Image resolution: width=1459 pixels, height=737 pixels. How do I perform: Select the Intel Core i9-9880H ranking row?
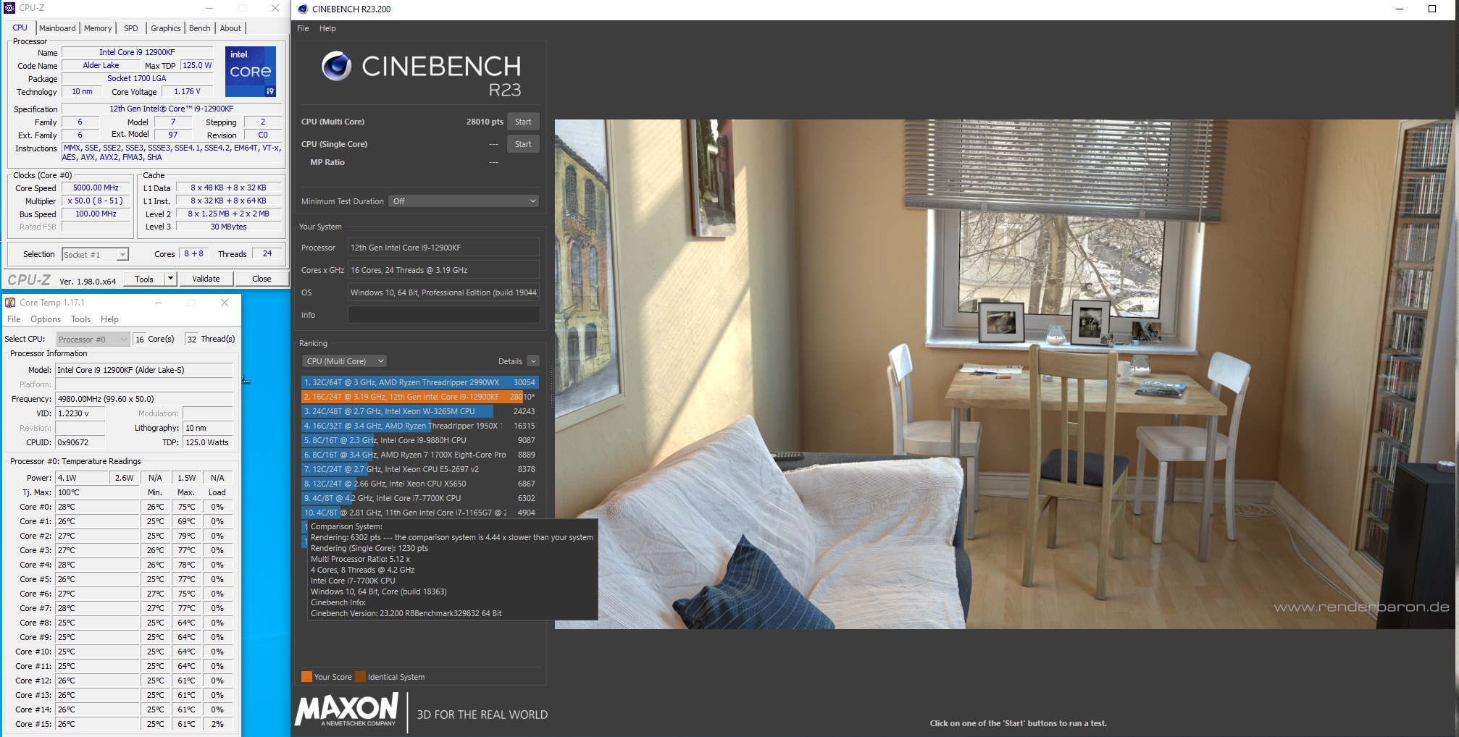point(419,440)
